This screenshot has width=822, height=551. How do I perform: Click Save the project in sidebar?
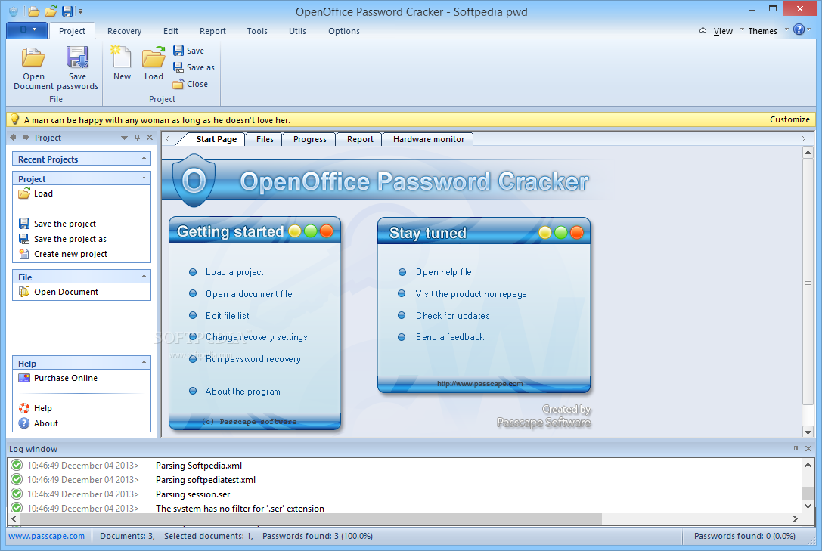(57, 224)
